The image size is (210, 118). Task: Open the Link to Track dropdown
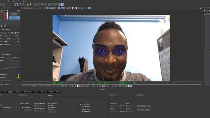[x=7, y=45]
